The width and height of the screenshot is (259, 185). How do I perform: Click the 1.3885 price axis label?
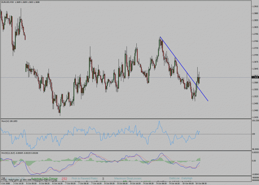(x=255, y=13)
